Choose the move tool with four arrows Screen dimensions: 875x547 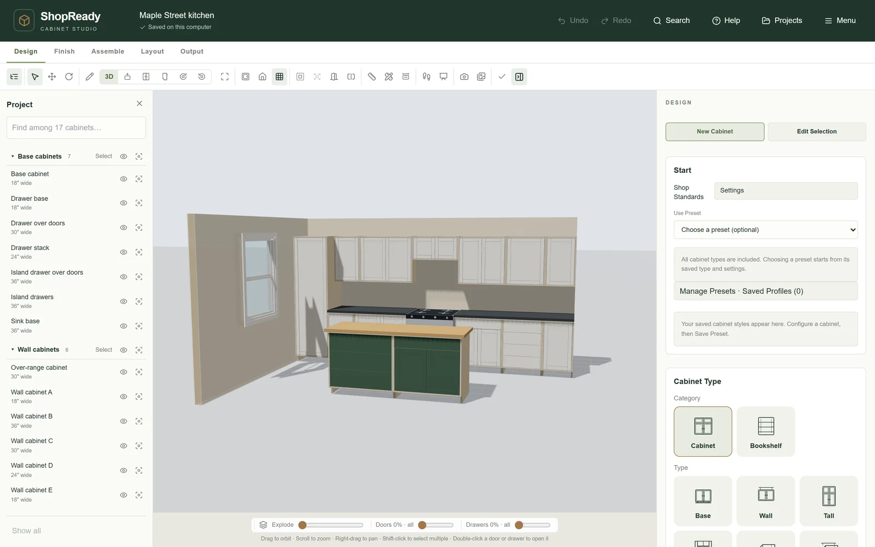tap(52, 77)
